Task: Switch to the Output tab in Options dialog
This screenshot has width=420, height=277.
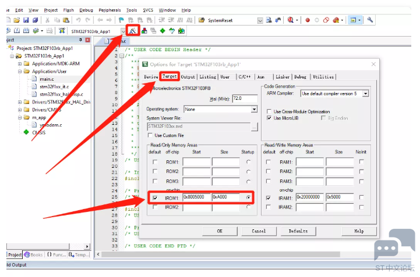Action: point(188,77)
